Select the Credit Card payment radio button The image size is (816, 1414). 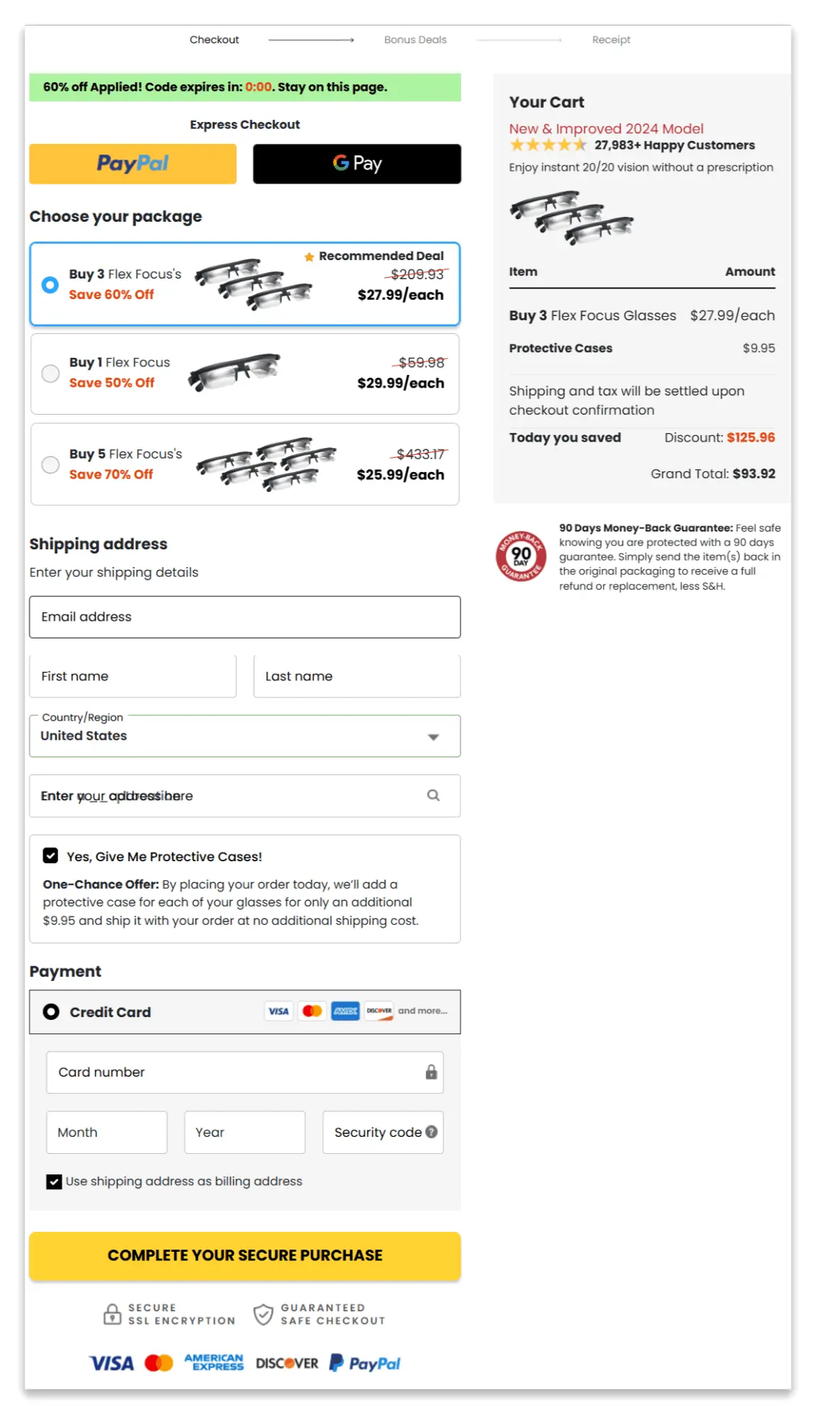[50, 1011]
